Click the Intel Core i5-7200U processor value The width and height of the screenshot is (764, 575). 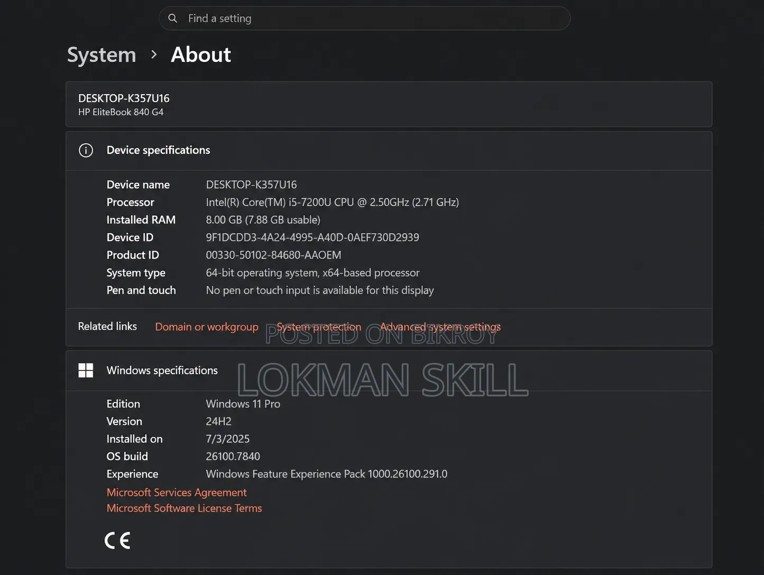point(332,202)
